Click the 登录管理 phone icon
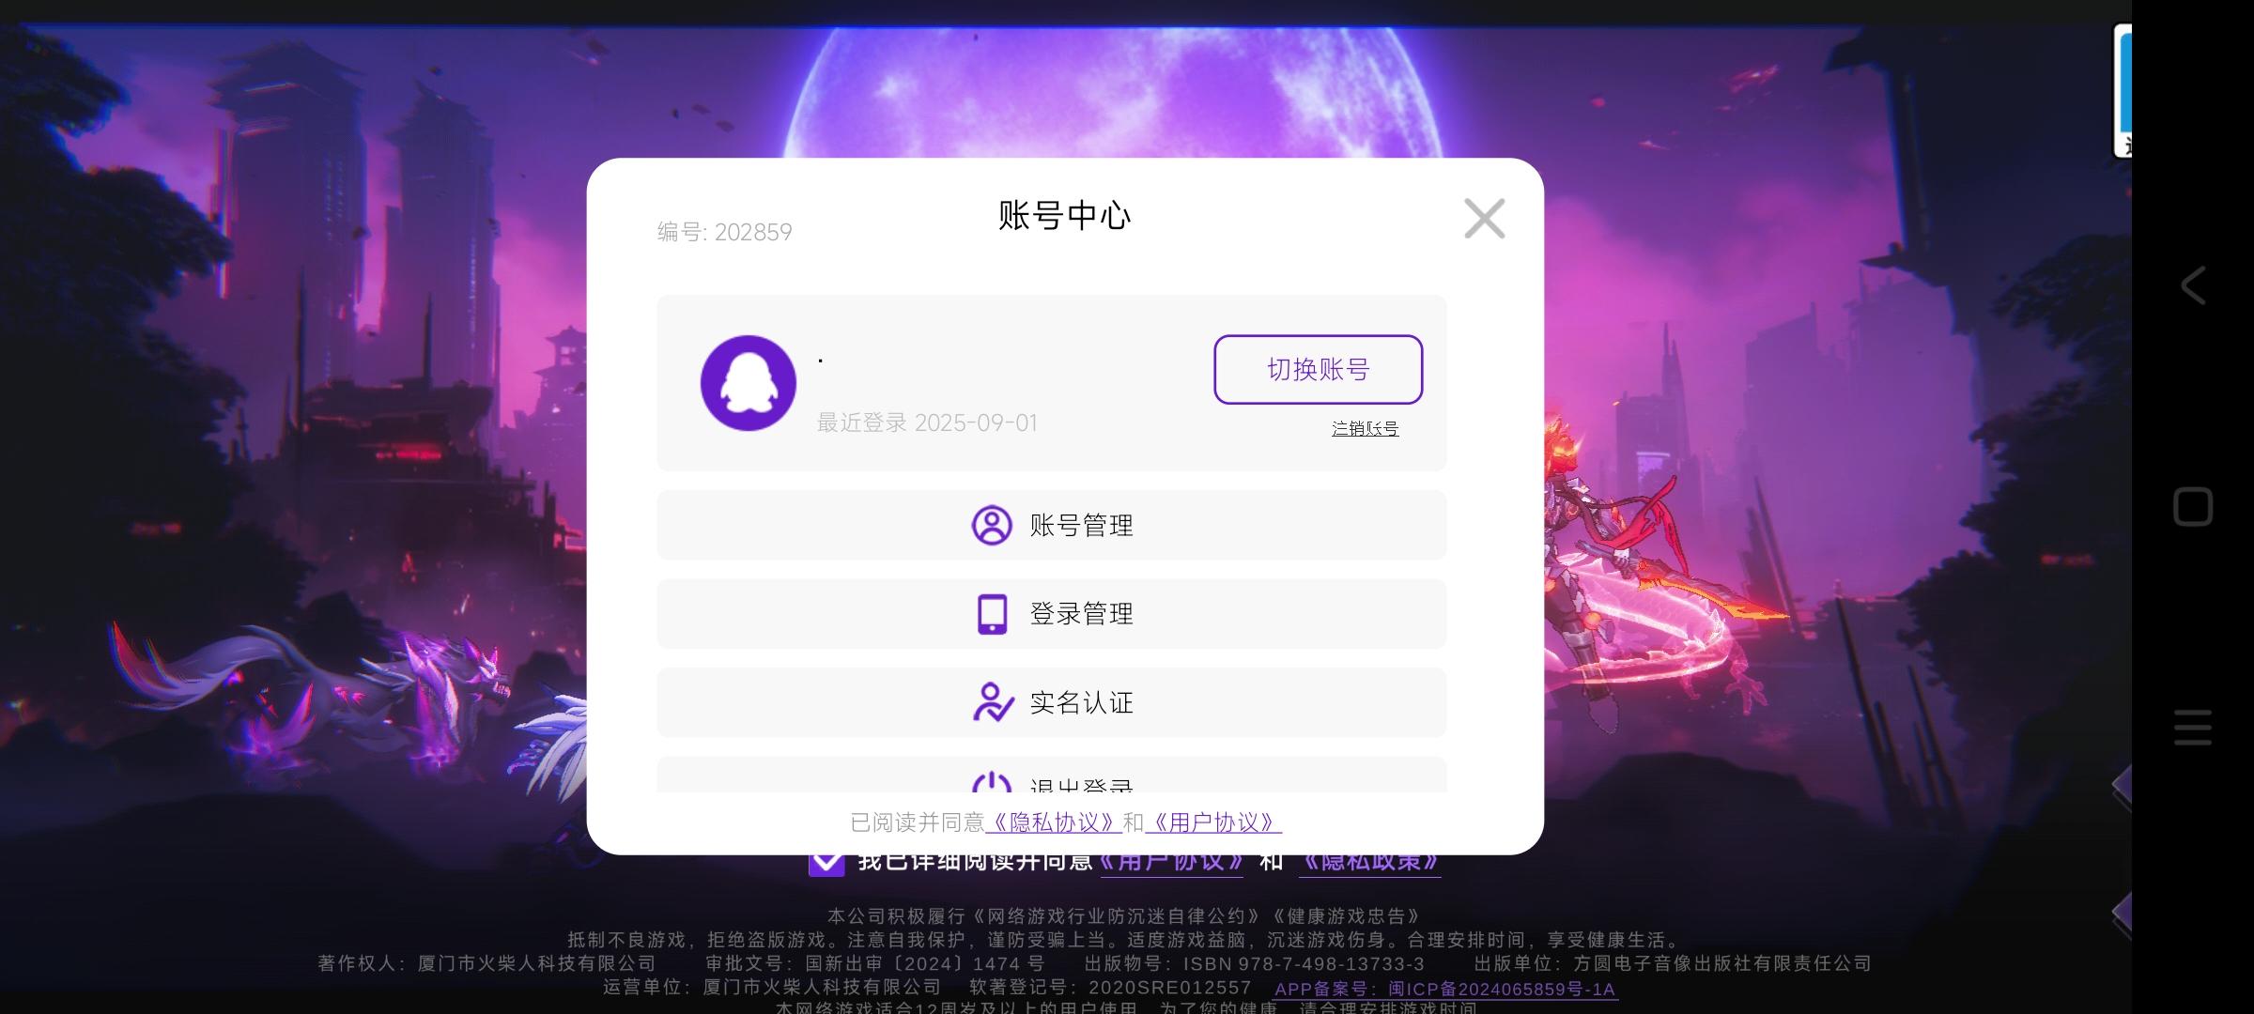The width and height of the screenshot is (2254, 1014). point(992,614)
